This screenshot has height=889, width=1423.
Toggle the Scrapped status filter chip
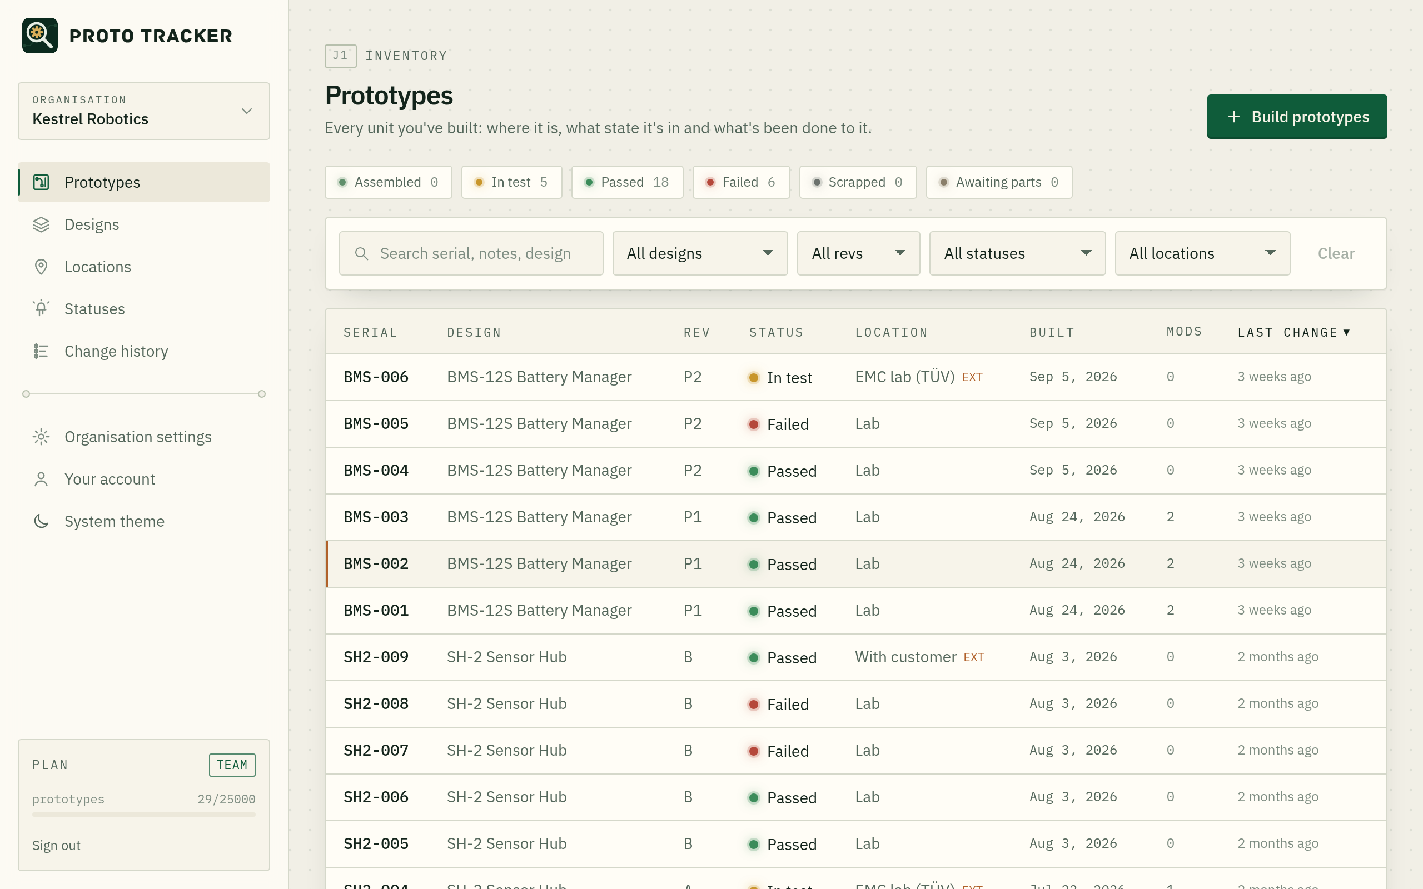(858, 182)
